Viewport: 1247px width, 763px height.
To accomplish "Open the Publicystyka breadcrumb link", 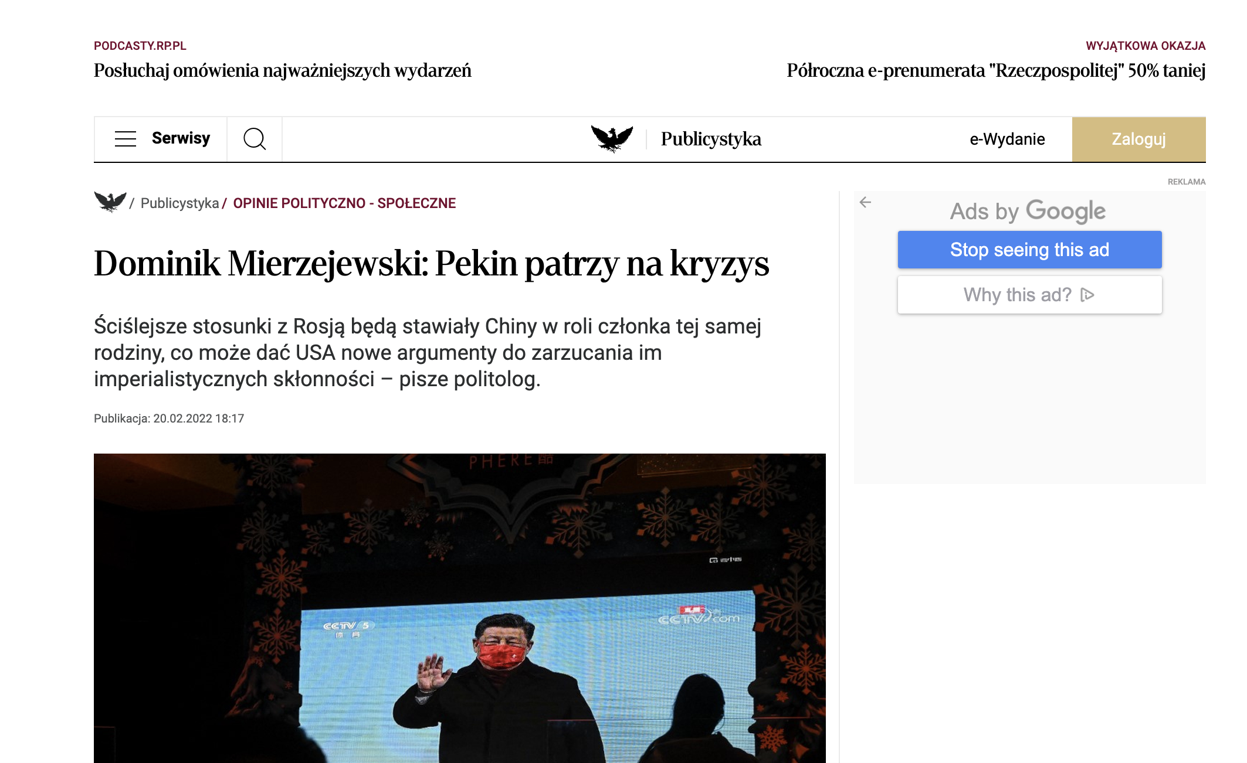I will coord(179,203).
